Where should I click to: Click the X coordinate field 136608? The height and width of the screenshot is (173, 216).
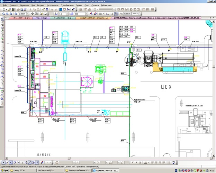tap(127, 14)
